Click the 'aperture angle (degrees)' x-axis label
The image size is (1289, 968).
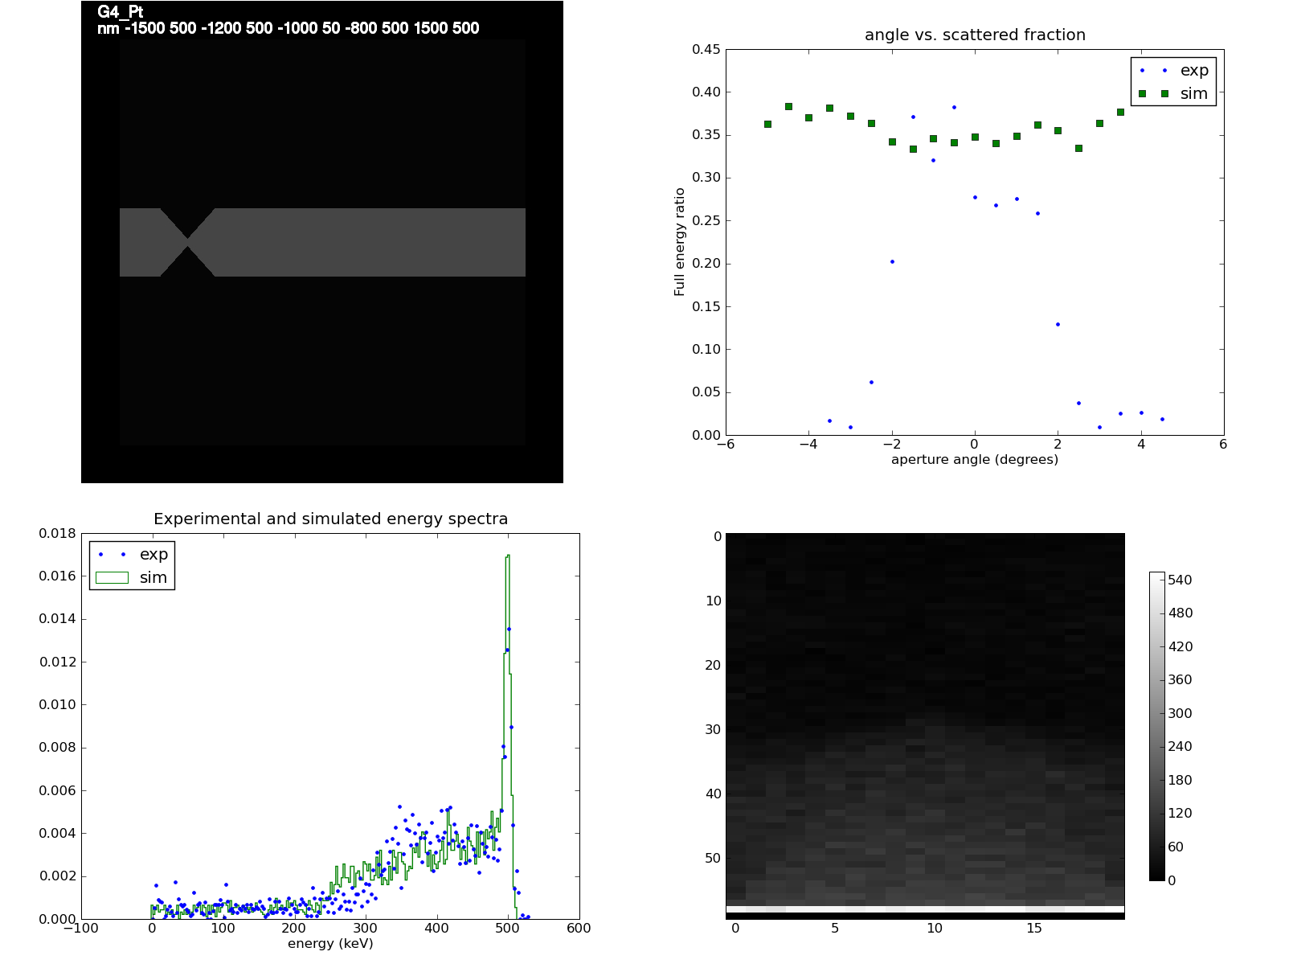[x=975, y=460]
